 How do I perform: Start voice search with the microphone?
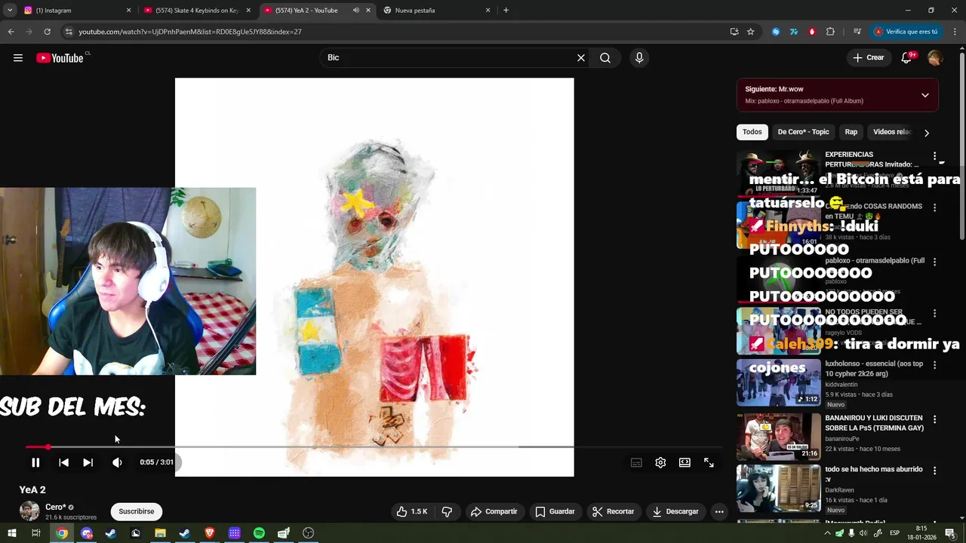click(x=639, y=58)
